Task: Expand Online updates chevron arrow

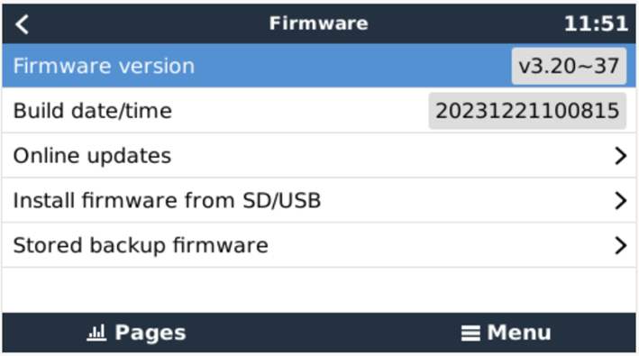Action: click(620, 156)
